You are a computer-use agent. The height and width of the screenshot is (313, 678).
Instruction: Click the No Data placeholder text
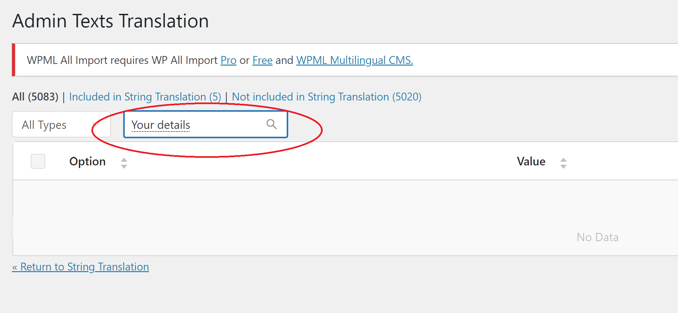point(597,237)
